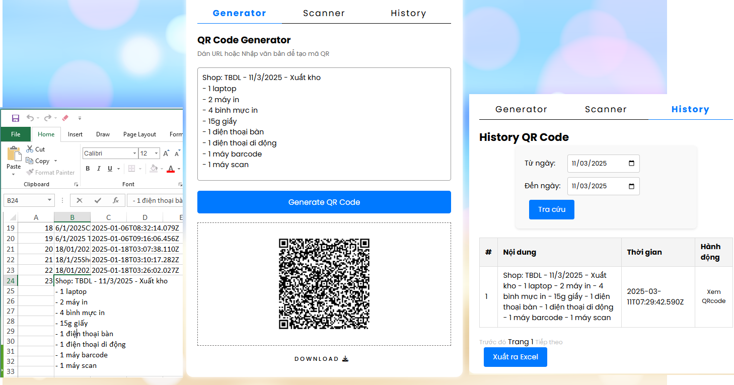Open the Font Color dropdown arrow

tap(179, 169)
